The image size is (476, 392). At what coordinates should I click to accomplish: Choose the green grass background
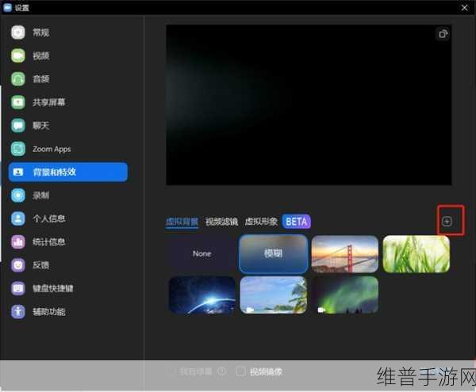(416, 254)
